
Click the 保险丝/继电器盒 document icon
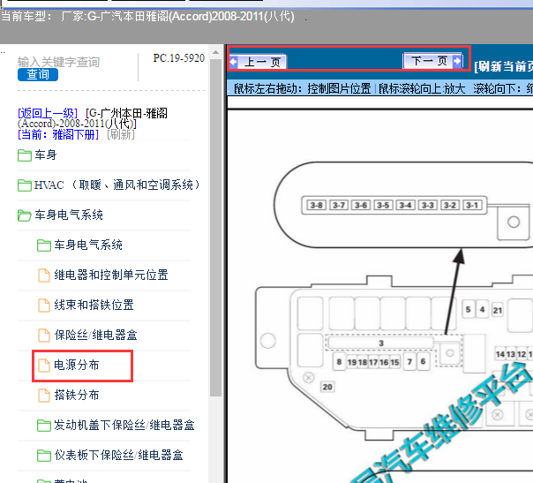44,335
